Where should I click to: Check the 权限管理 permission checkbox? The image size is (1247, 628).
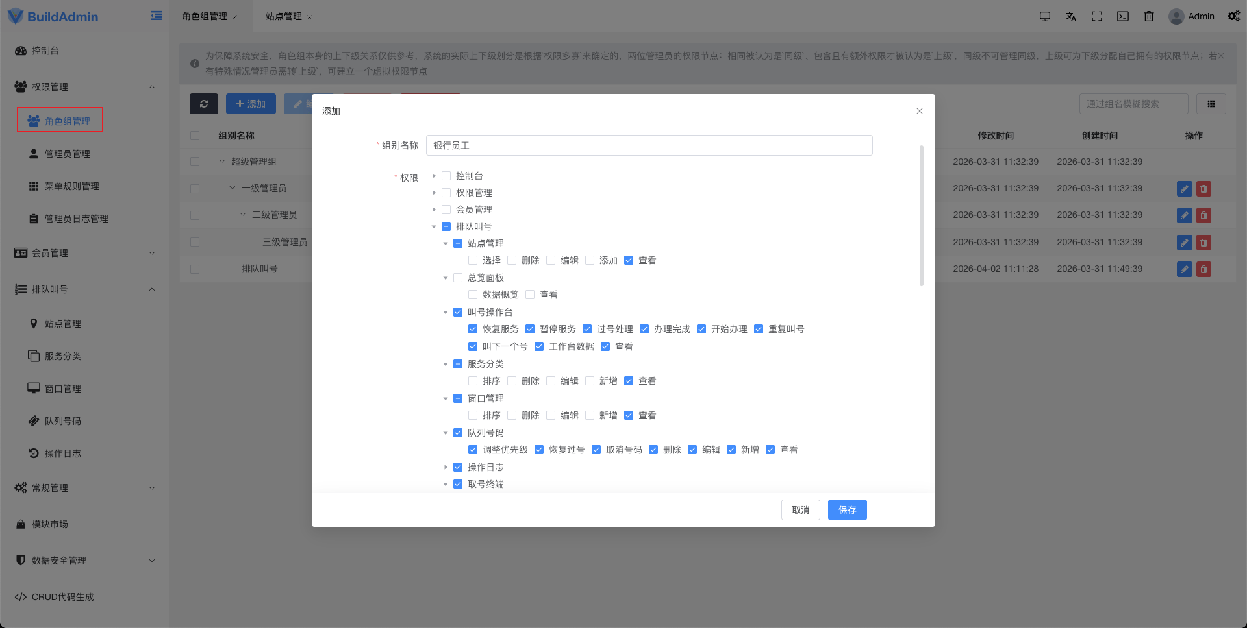[x=446, y=193]
